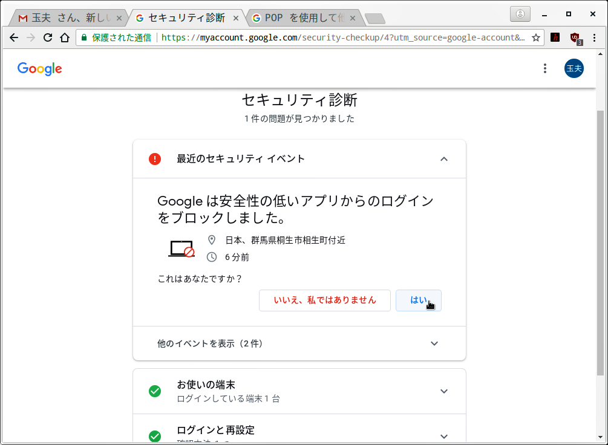This screenshot has width=608, height=445.
Task: Click the 保護された通信 secure label
Action: pyautogui.click(x=122, y=37)
